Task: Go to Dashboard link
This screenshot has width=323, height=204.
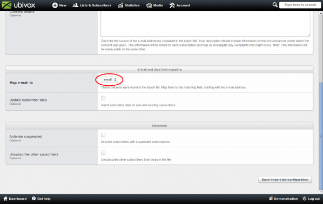Action: pyautogui.click(x=15, y=199)
